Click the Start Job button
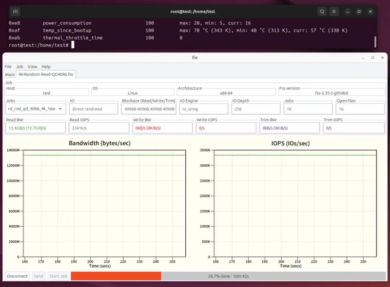The height and width of the screenshot is (287, 390). [x=58, y=276]
